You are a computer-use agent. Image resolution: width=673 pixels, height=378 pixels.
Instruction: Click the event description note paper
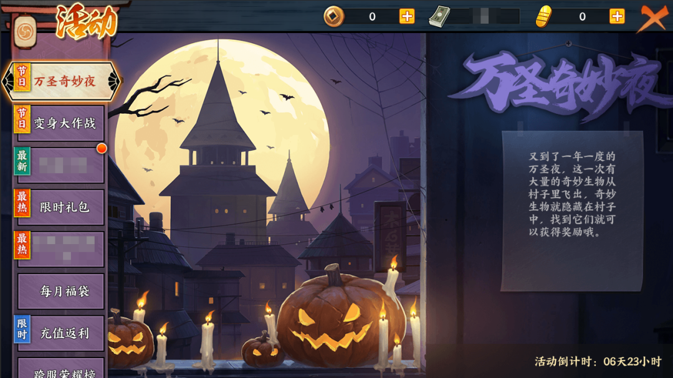tap(572, 211)
